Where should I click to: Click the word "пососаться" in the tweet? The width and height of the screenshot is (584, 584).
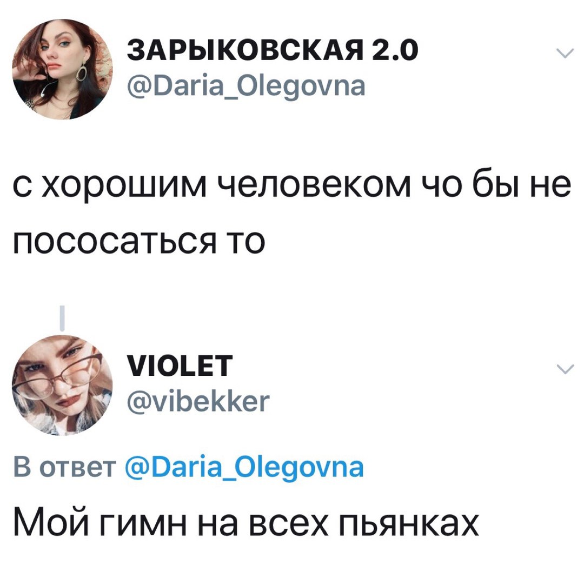114,242
